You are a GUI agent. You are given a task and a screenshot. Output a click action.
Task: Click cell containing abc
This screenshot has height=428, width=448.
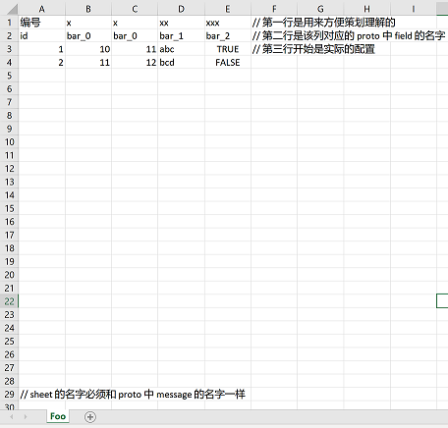(181, 49)
